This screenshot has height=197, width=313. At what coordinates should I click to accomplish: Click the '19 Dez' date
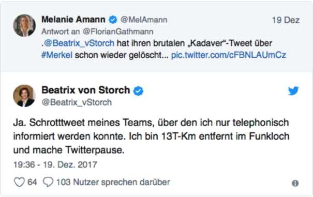click(286, 20)
